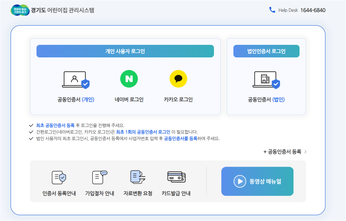Screen dimensions: 346x221
Task: Click the 카드발급 안내 text label
Action: (x=176, y=194)
